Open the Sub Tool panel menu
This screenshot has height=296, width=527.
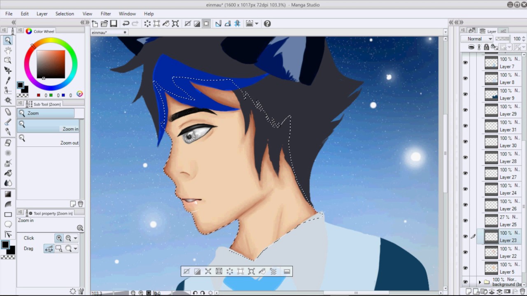pos(20,104)
